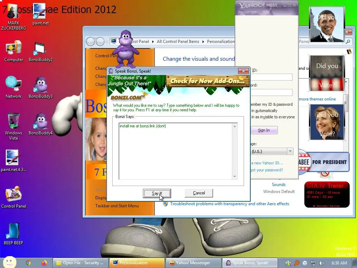The height and width of the screenshot is (268, 357).
Task: Switch to Personalization taskbar item
Action: click(137, 263)
